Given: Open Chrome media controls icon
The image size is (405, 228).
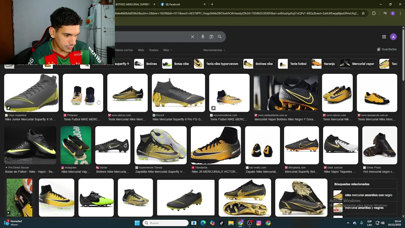Looking at the screenshot, I should coord(385,13).
